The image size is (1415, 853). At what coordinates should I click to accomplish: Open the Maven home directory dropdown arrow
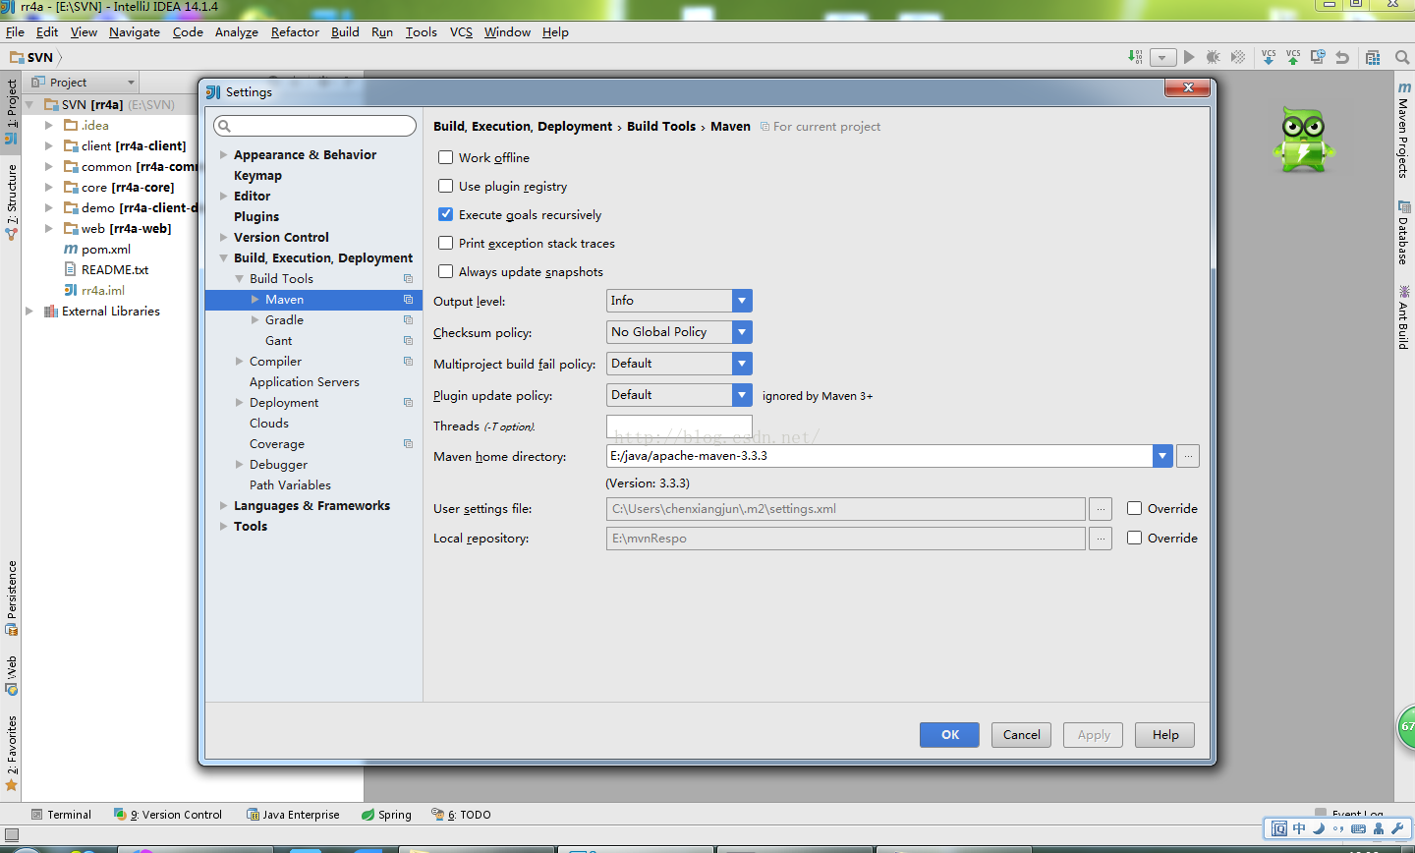[x=1163, y=456]
